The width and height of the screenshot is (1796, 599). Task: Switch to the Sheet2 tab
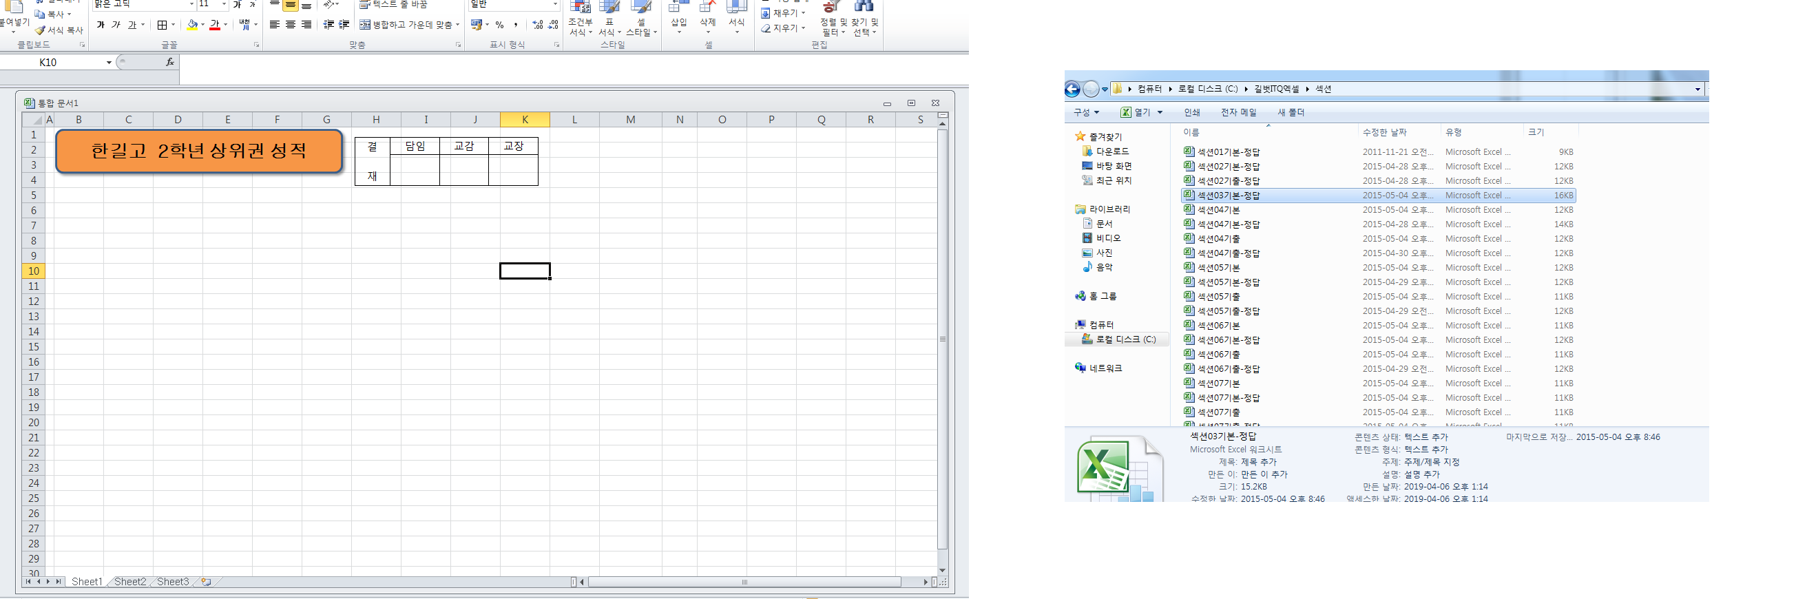coord(129,582)
